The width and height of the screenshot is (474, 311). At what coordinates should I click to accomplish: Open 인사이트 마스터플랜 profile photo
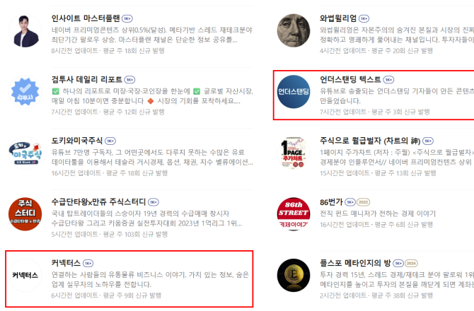tap(25, 30)
